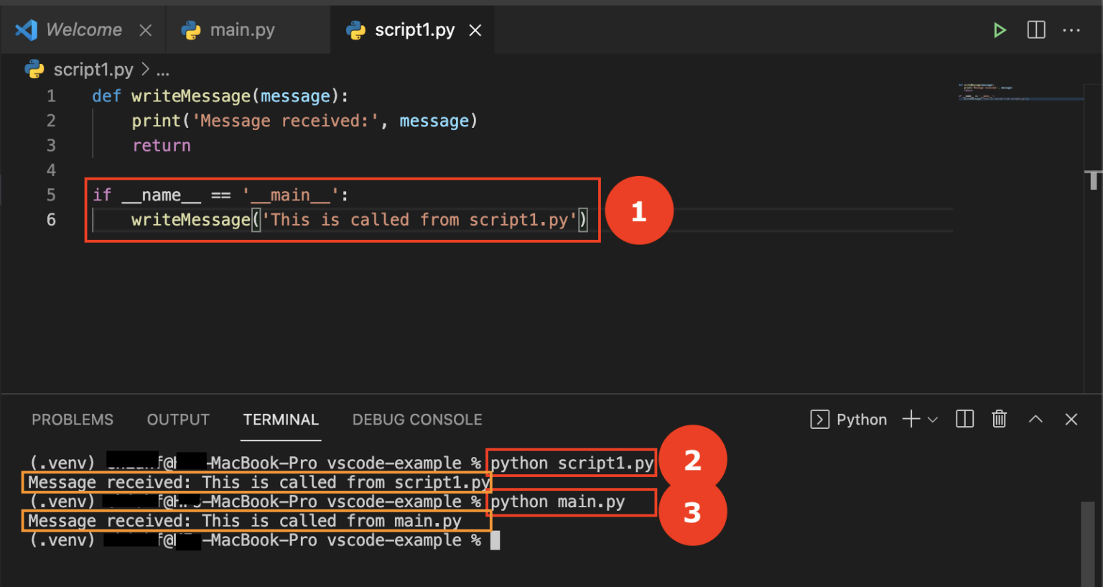The image size is (1103, 587).
Task: Create a new terminal with the plus icon
Action: click(910, 419)
